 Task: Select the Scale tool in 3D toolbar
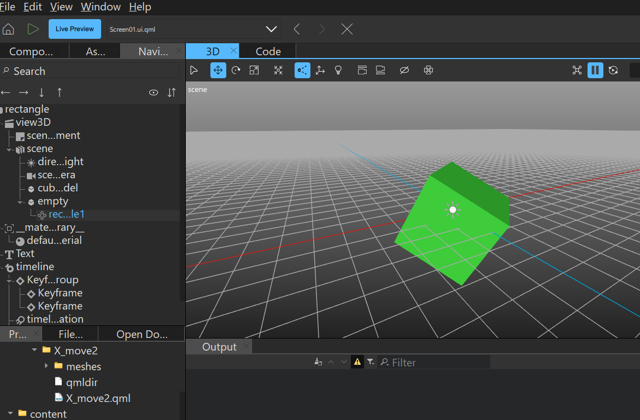(x=254, y=70)
